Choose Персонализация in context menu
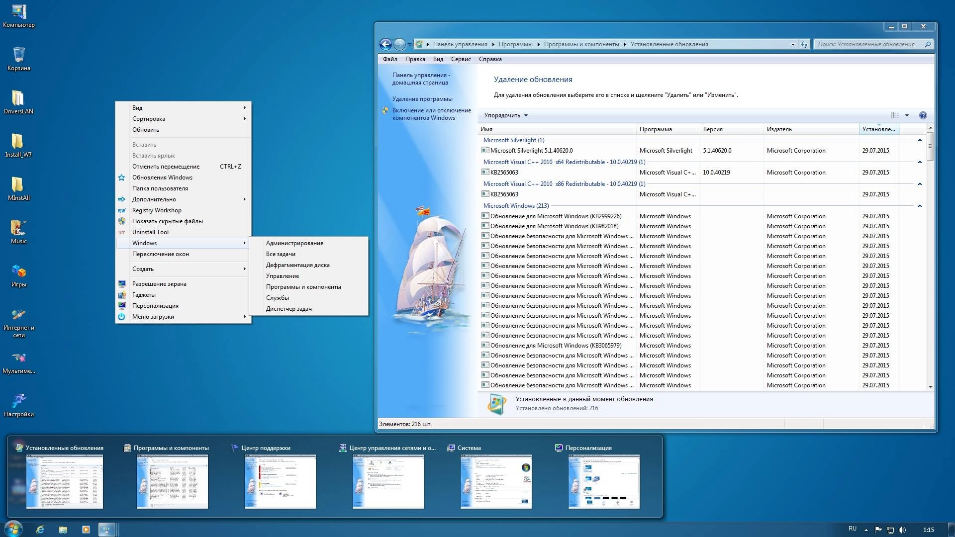Screen dimensions: 955x537 tap(183, 306)
